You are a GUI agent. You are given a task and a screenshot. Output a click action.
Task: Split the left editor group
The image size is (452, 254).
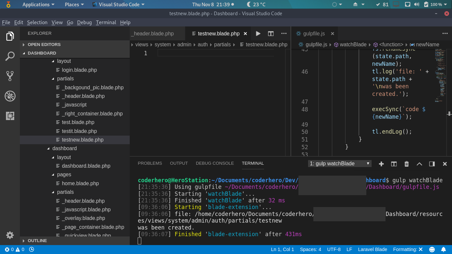tap(271, 33)
